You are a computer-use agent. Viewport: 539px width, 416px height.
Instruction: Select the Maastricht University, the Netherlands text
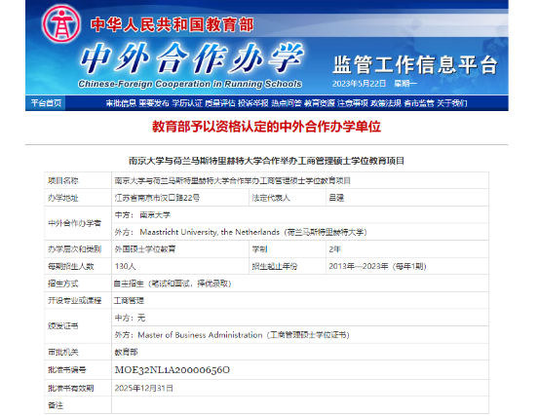[210, 232]
